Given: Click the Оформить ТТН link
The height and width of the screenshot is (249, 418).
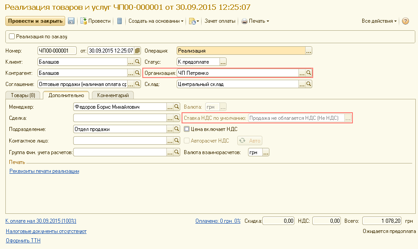Looking at the screenshot, I should 23,241.
